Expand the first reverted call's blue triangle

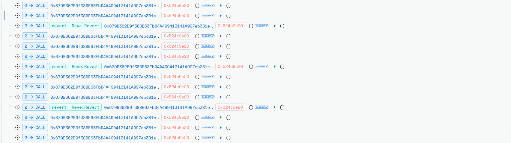275,26
